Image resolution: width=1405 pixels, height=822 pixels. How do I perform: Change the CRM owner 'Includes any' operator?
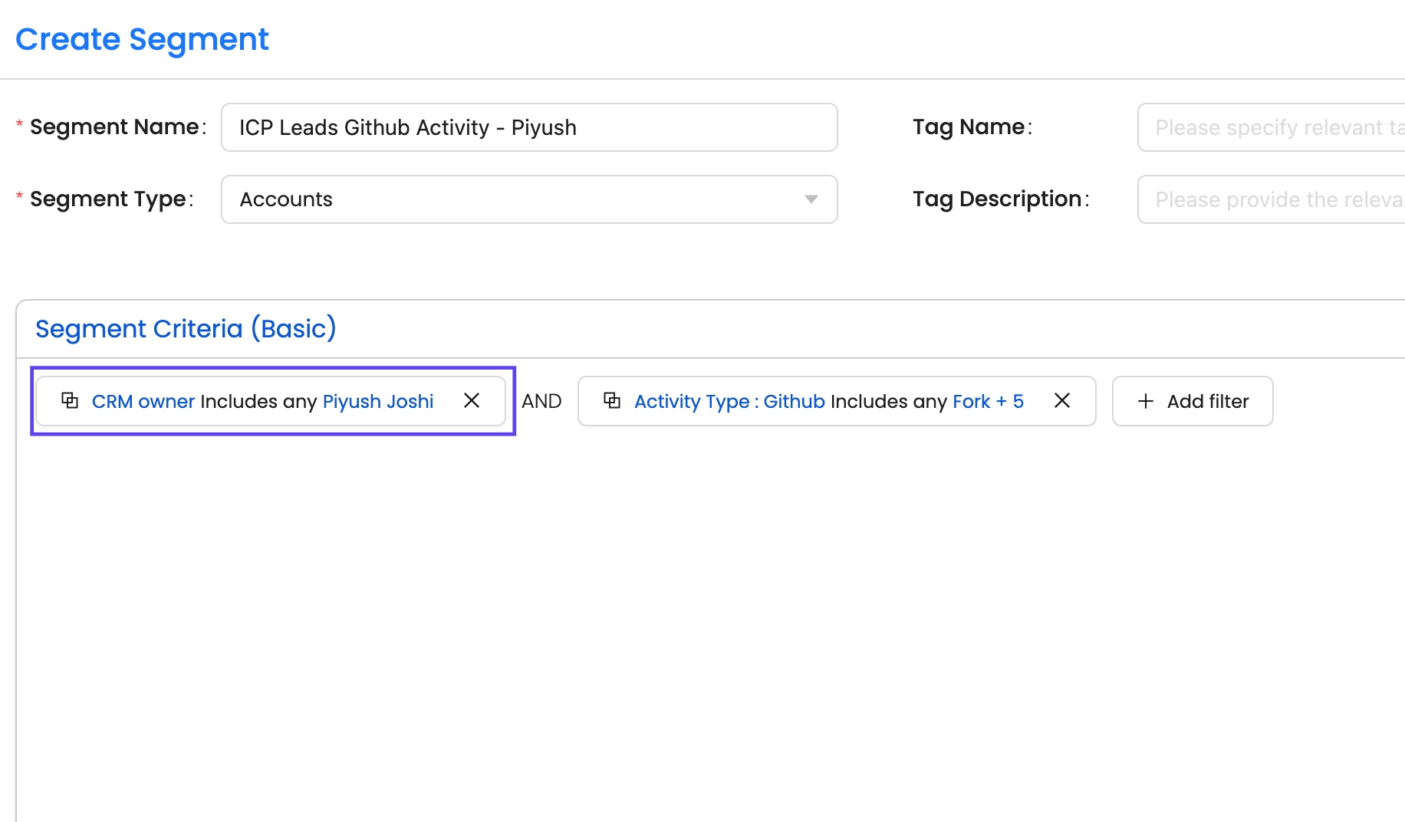(x=258, y=401)
